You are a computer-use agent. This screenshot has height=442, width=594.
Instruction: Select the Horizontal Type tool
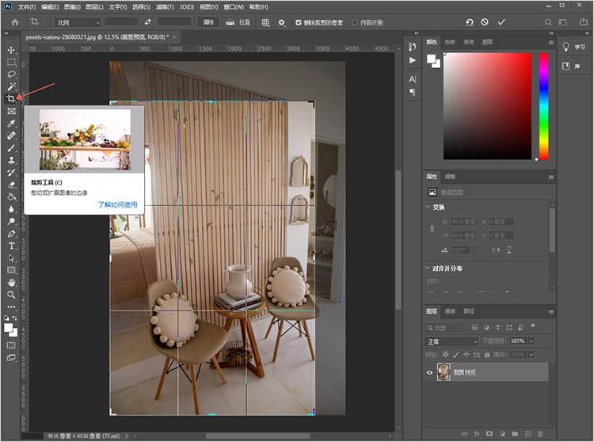tap(11, 246)
